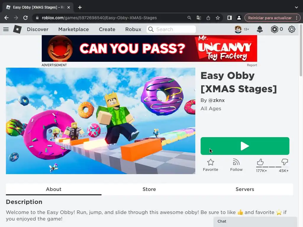Screen dimensions: 303x227
Task: Click the Easy Obby game thumbnail image
Action: 101,121
